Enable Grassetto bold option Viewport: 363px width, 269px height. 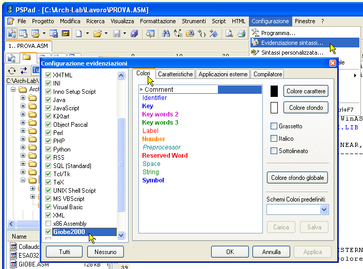point(274,126)
